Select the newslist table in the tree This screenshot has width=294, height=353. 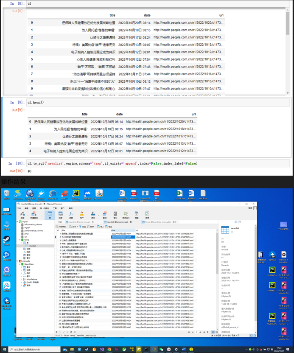pyautogui.click(x=32, y=246)
